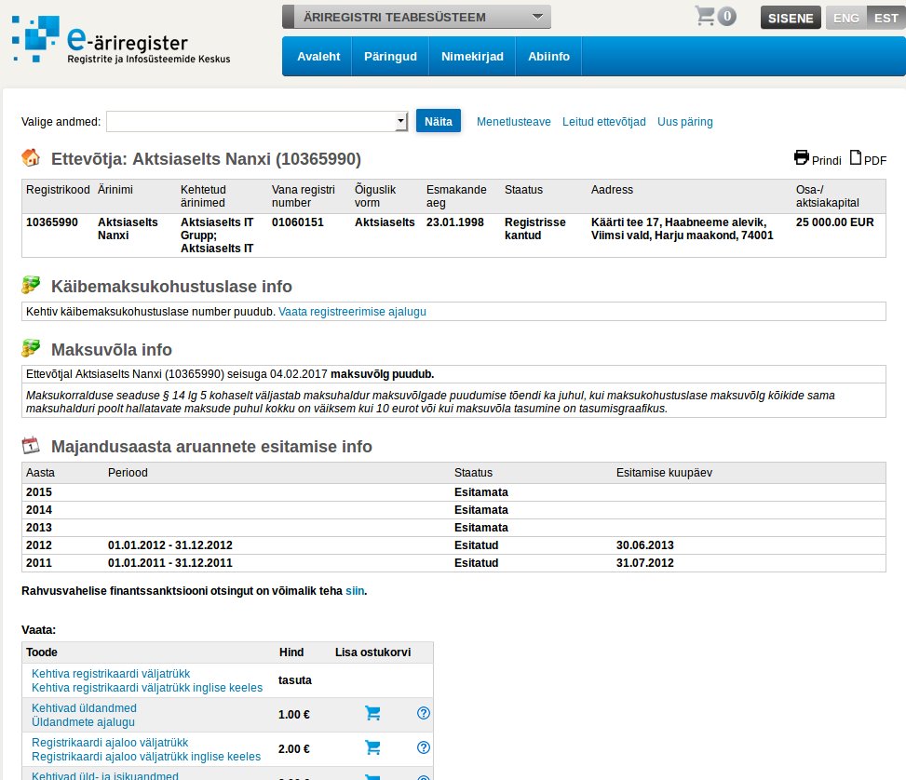Click the address cell 'Käärti tee 17'
Viewport: 906px width, 780px height.
(x=682, y=229)
